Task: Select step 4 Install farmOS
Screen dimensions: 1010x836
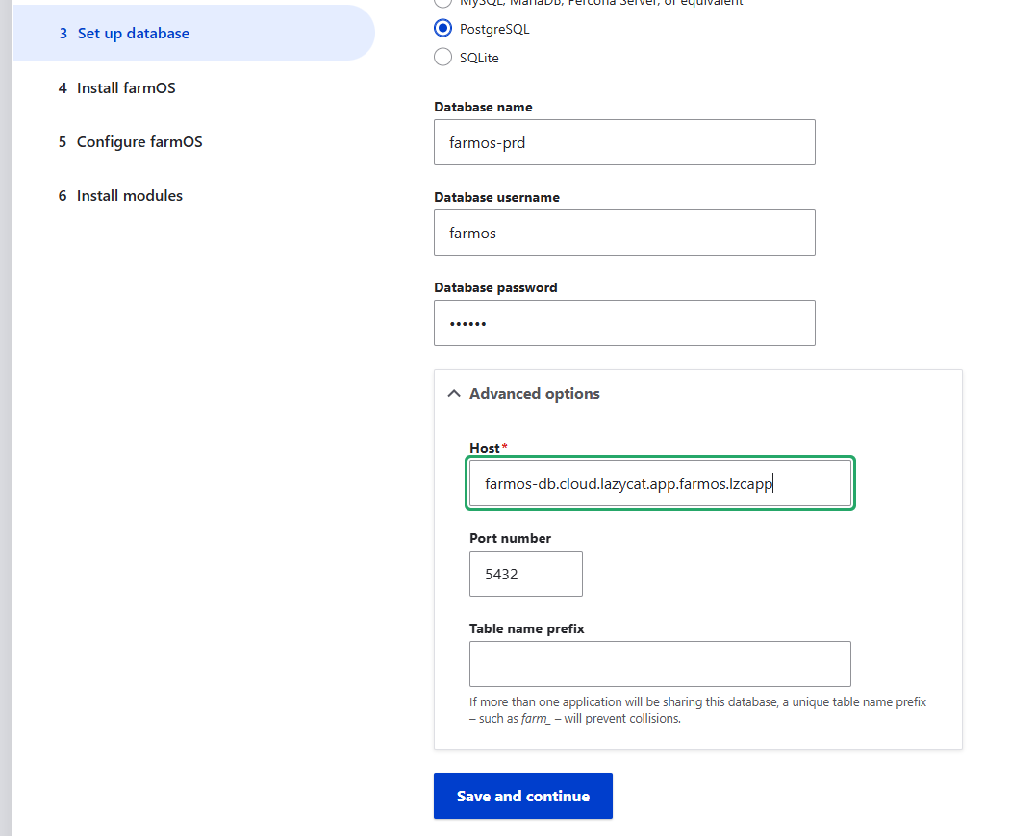Action: (116, 87)
